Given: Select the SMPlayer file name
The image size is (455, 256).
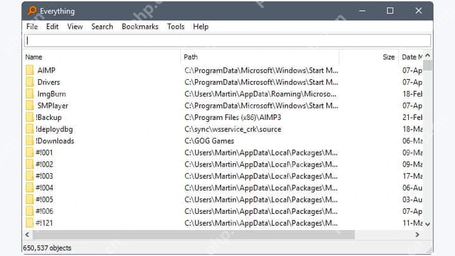Looking at the screenshot, I should coord(53,106).
